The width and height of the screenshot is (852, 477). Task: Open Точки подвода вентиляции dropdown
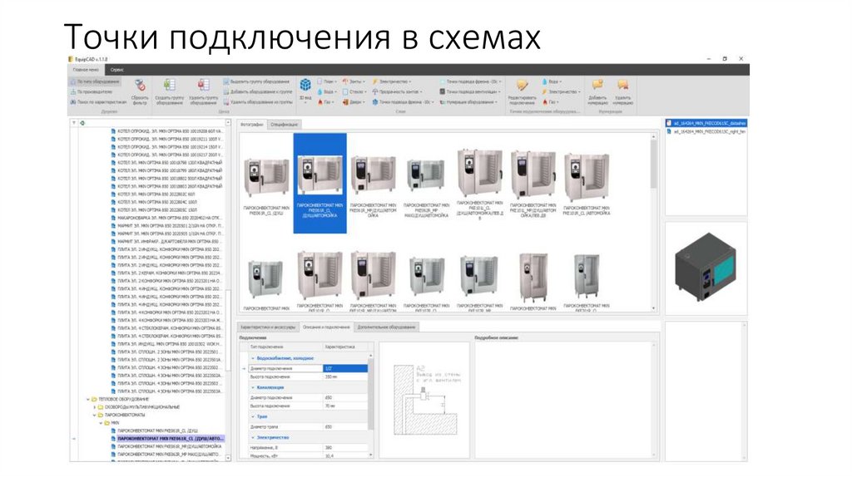coord(469,91)
